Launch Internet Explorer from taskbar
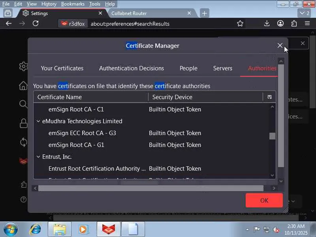Viewport: 316px width, 237px height. tap(36, 229)
